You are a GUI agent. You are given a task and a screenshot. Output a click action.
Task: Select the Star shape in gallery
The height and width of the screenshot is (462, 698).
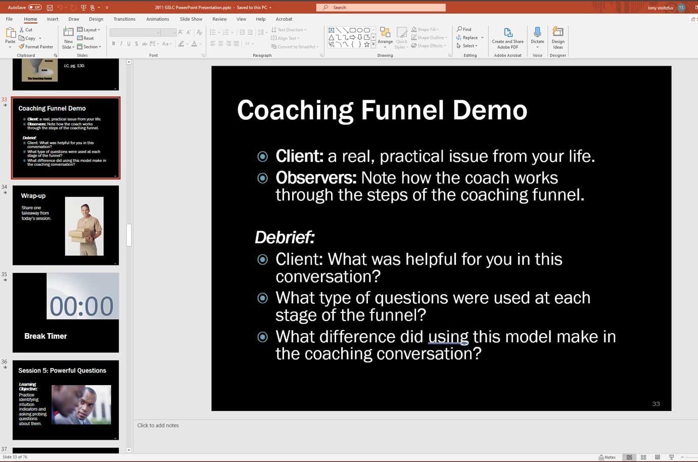[x=367, y=44]
